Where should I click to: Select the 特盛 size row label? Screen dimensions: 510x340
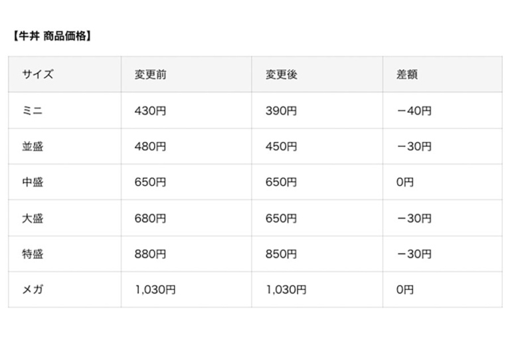[x=33, y=254]
